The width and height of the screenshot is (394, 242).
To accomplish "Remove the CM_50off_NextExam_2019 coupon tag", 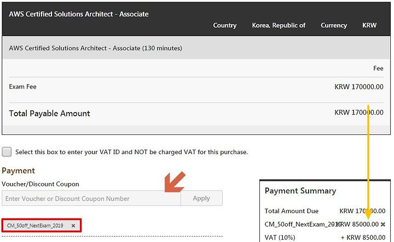I will pos(73,226).
